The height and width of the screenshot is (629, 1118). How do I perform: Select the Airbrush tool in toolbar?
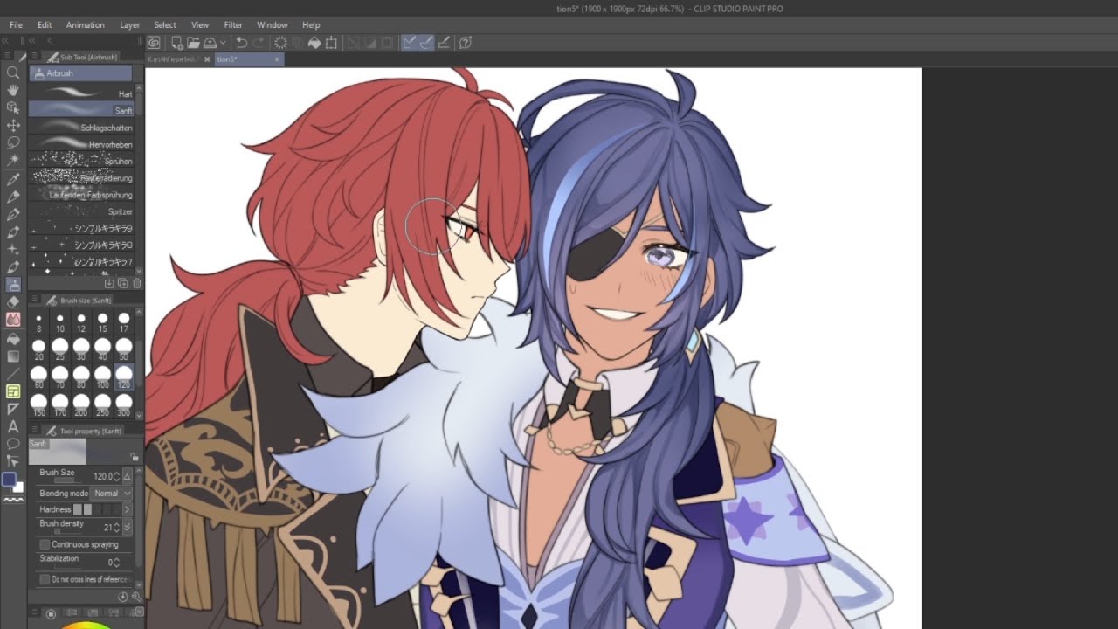[x=13, y=285]
